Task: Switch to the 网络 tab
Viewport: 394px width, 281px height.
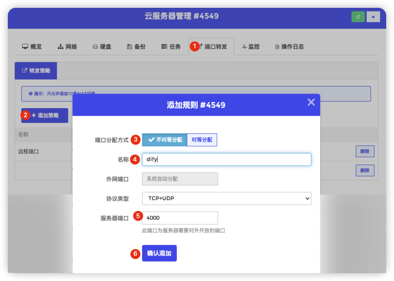Action: click(67, 47)
